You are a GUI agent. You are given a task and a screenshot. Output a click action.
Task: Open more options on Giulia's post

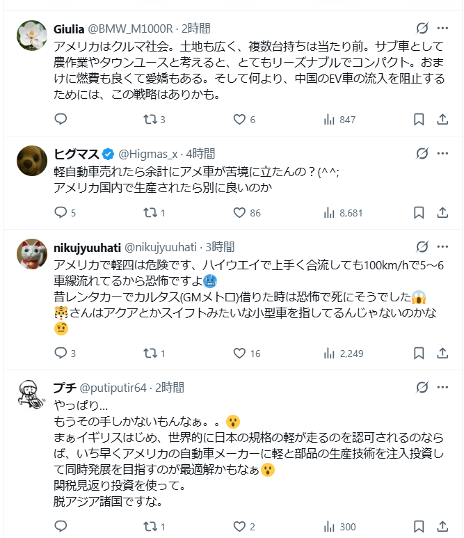(x=442, y=29)
